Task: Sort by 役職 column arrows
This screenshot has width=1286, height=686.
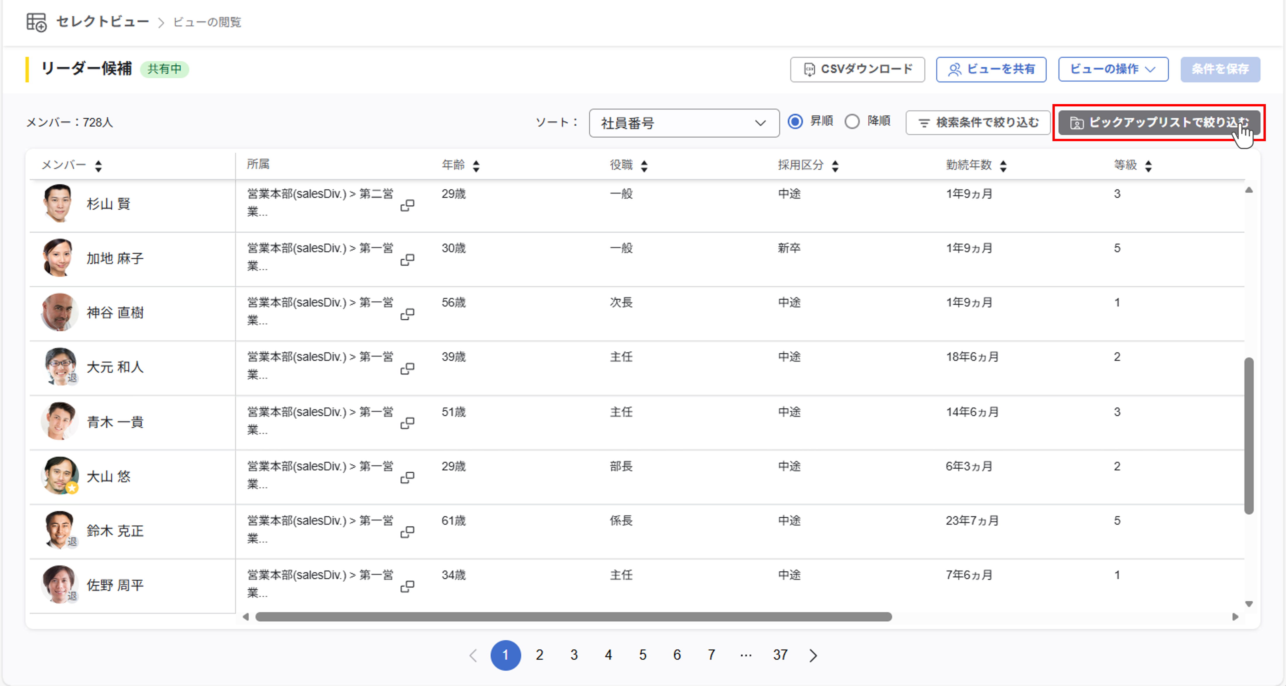Action: pos(644,166)
